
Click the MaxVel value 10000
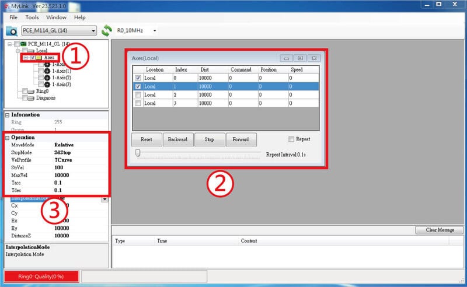[x=62, y=175]
